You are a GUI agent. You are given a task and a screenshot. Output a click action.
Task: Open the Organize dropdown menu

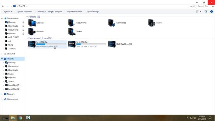tap(8, 11)
